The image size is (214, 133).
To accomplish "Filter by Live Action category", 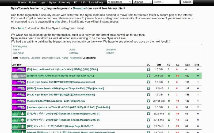I will 18,53.
